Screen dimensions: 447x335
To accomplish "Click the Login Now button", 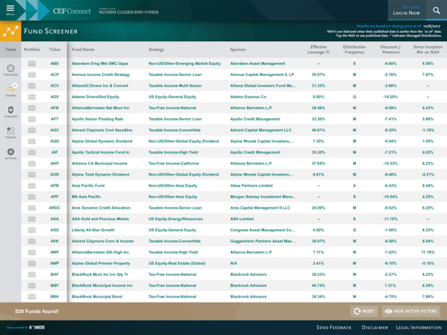I will coord(407,11).
